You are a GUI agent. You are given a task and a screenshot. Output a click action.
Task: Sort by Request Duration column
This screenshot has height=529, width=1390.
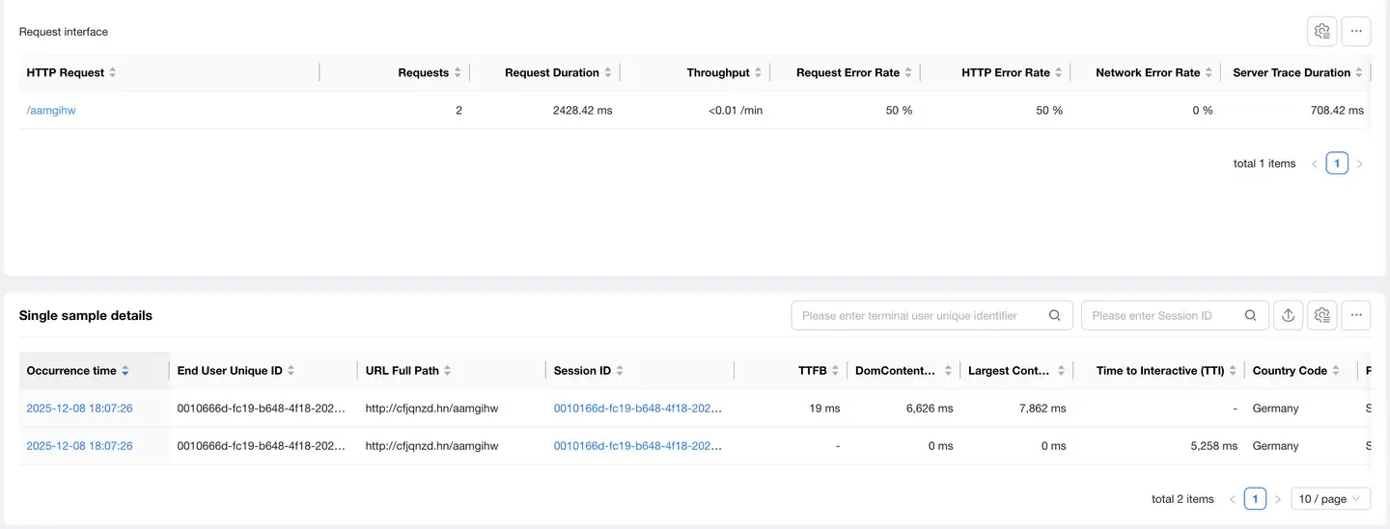(x=607, y=73)
